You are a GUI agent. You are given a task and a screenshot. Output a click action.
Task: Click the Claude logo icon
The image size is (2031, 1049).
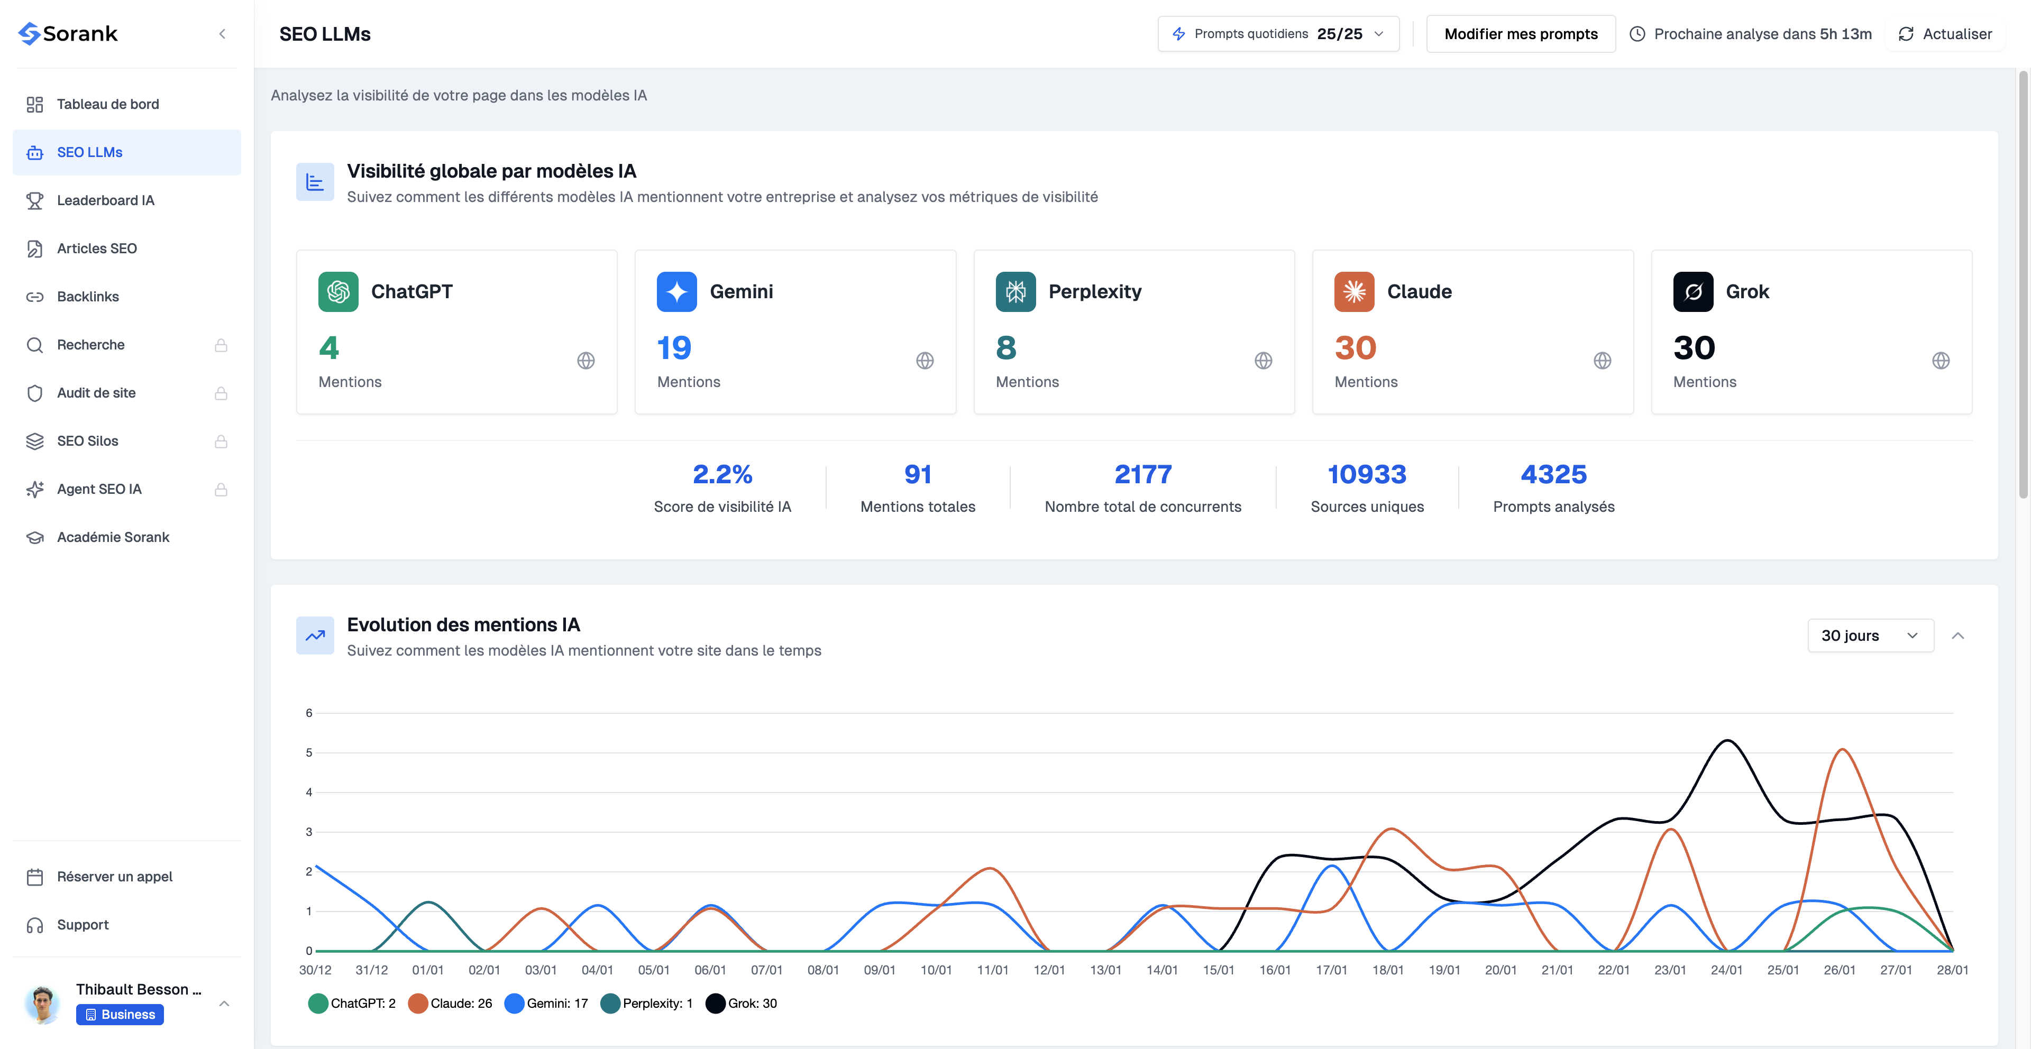tap(1354, 292)
